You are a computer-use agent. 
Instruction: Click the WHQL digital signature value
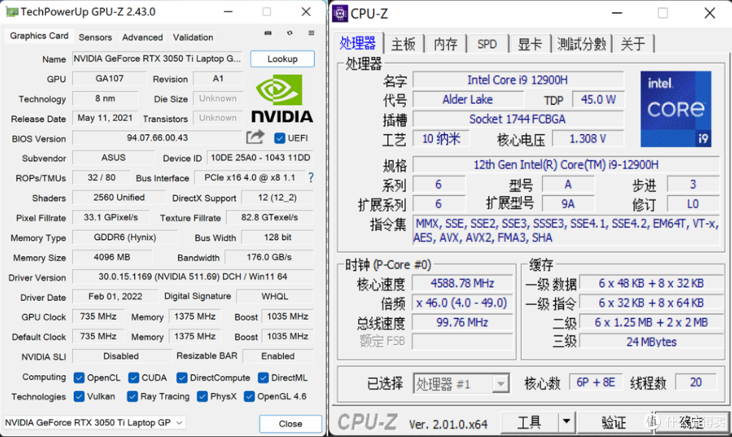(275, 297)
